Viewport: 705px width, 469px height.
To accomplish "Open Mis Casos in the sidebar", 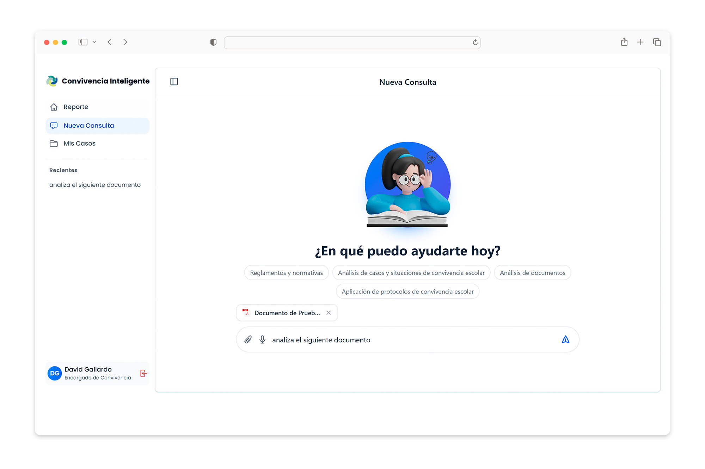I will (79, 144).
